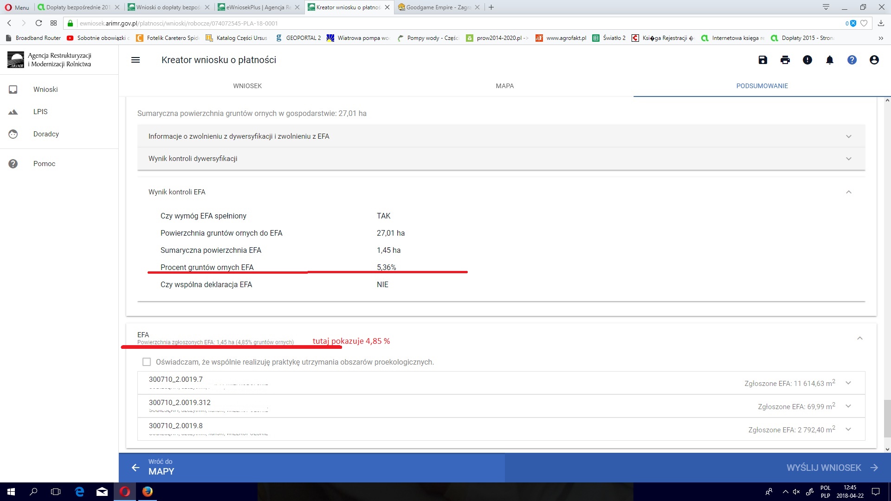Viewport: 891px width, 501px height.
Task: Click the blue help question mark icon
Action: 852,60
